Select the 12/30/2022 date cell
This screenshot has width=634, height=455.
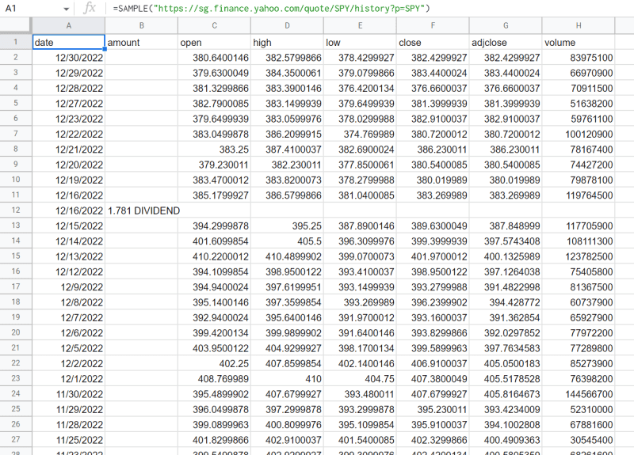[x=68, y=57]
